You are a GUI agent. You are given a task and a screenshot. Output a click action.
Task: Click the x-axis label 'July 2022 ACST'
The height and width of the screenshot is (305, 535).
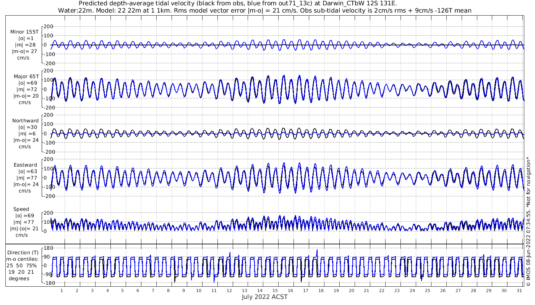[264, 297]
